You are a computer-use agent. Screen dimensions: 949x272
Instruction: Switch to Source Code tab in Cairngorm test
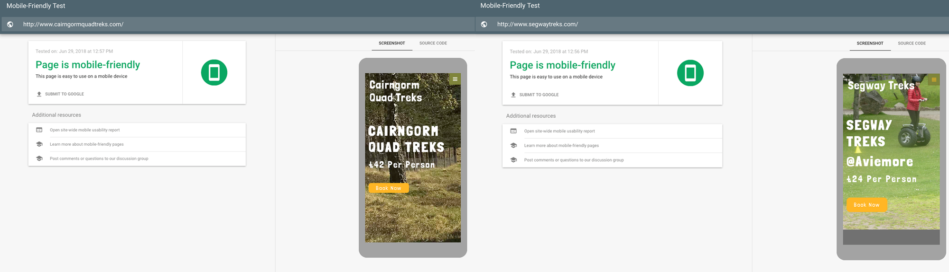(433, 43)
